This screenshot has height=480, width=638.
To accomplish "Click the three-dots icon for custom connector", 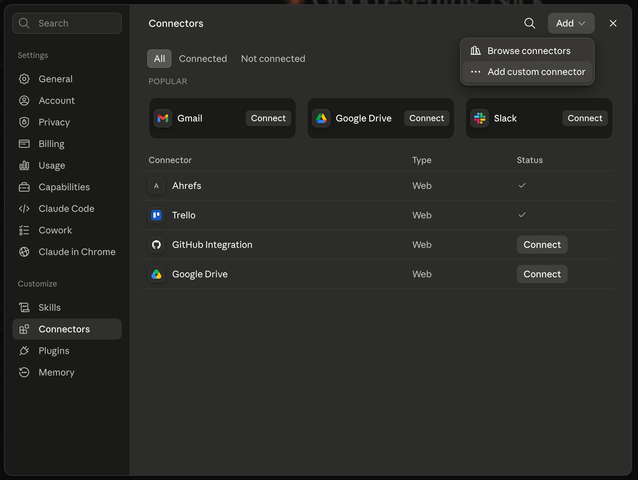I will [x=475, y=72].
